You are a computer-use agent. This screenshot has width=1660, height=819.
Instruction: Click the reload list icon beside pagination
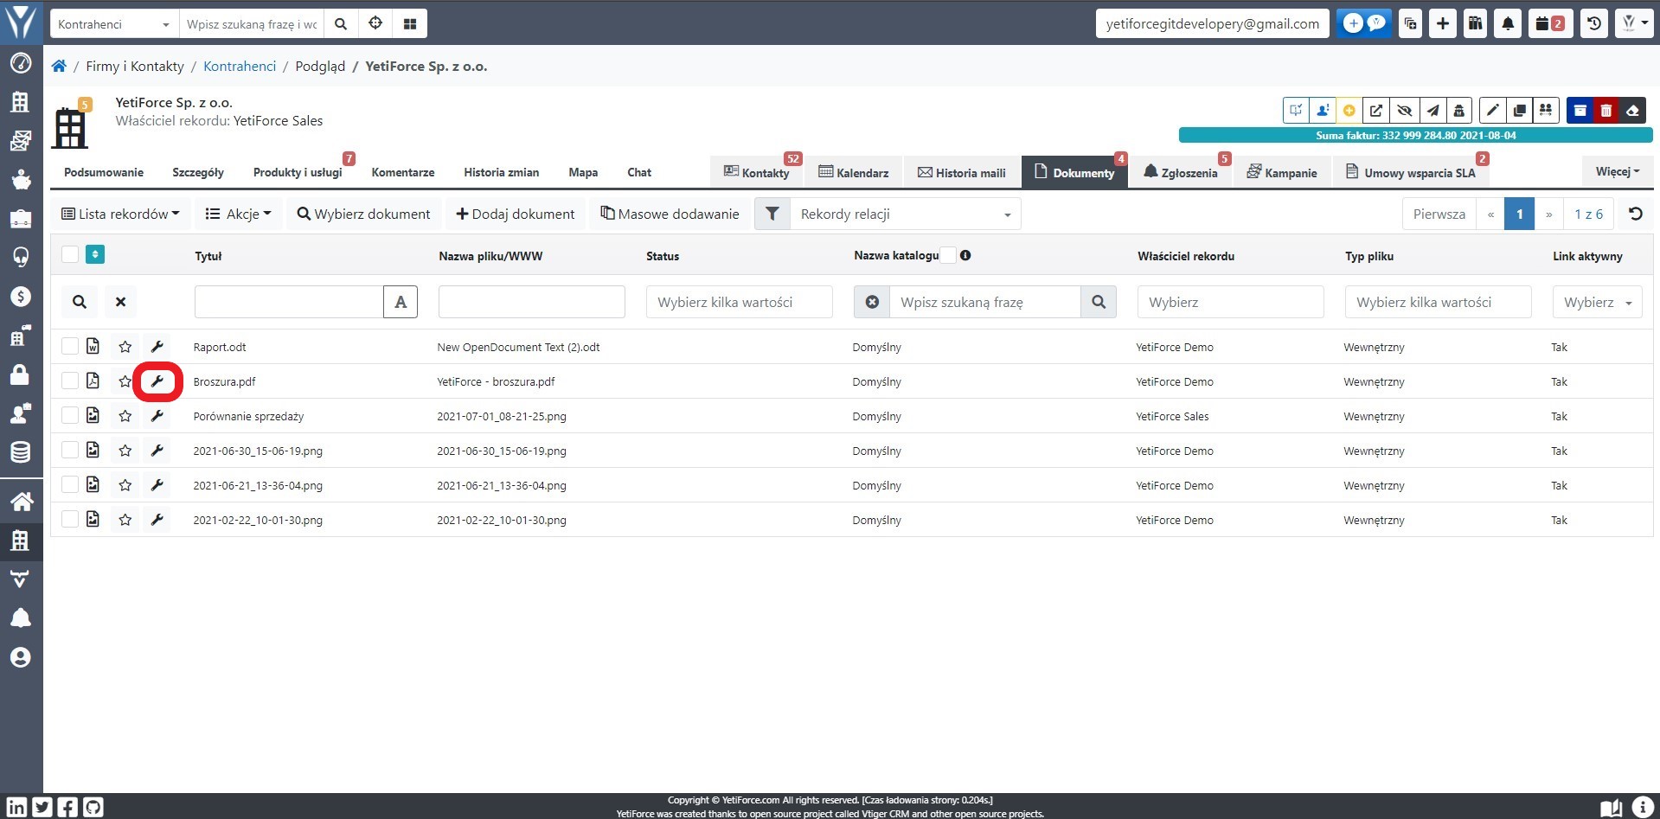1636,214
